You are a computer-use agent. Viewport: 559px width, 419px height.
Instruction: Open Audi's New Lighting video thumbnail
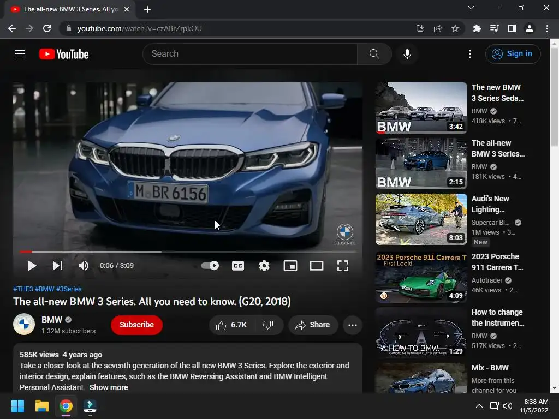421,219
